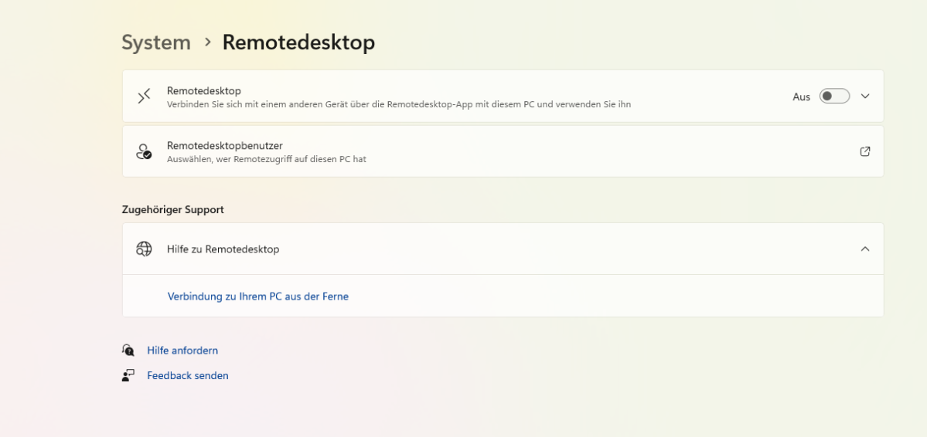Select the Remotedesktopbenutzer row label
Viewport: 927px width, 437px height.
coord(224,145)
